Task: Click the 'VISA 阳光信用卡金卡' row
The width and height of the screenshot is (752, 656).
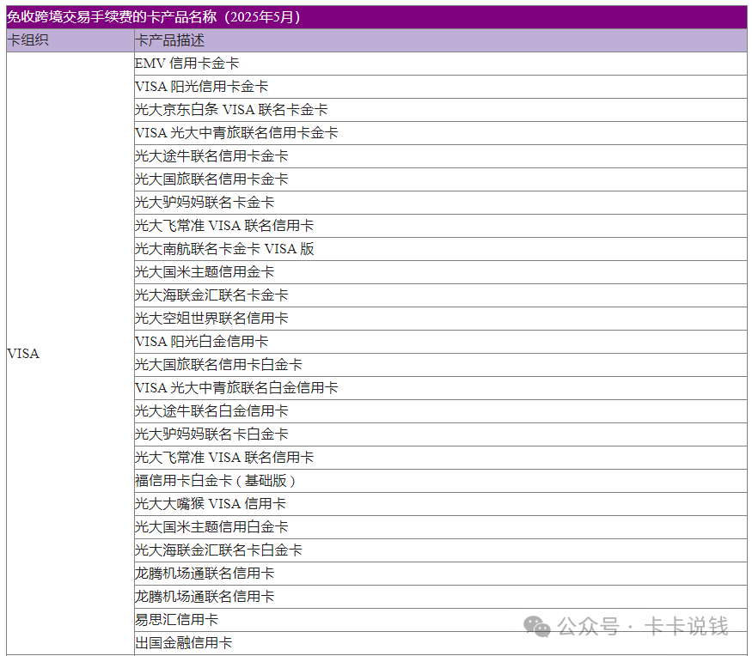Action: pyautogui.click(x=440, y=87)
